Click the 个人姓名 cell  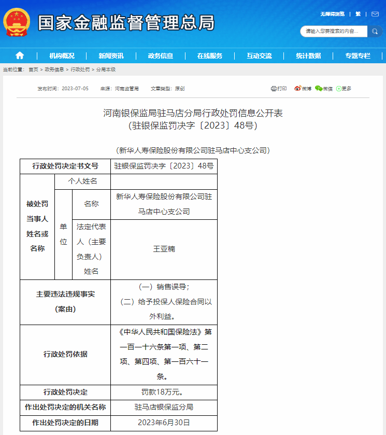(x=82, y=181)
